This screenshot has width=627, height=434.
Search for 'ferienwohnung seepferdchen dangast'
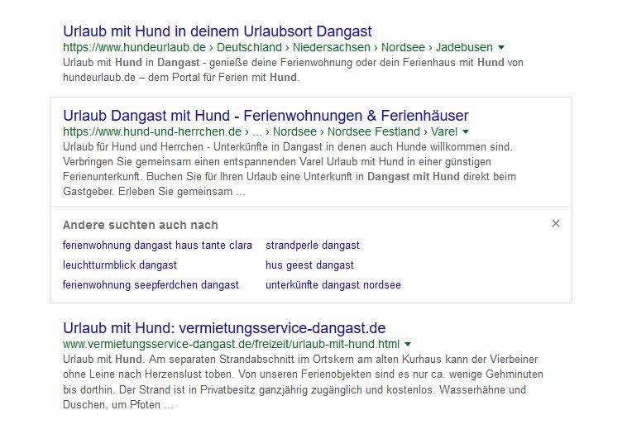coord(151,285)
